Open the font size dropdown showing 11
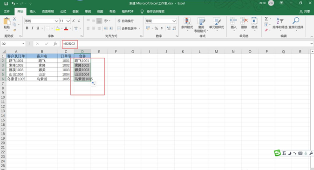The width and height of the screenshot is (314, 170). point(65,21)
